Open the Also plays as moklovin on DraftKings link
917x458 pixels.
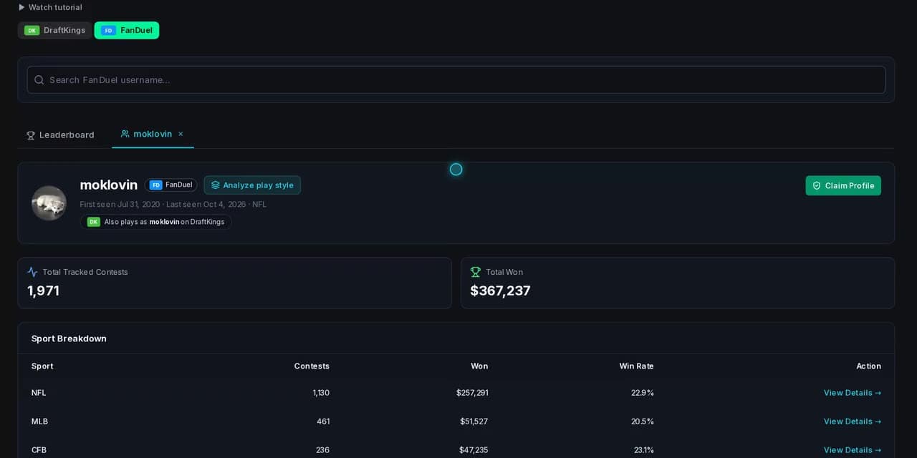155,222
